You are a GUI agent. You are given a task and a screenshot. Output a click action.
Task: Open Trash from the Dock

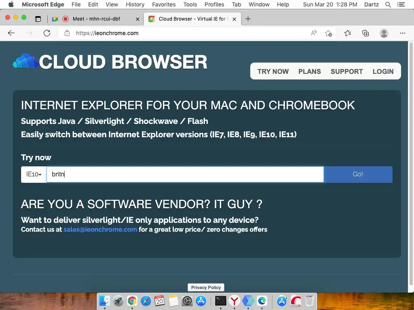coord(309,301)
